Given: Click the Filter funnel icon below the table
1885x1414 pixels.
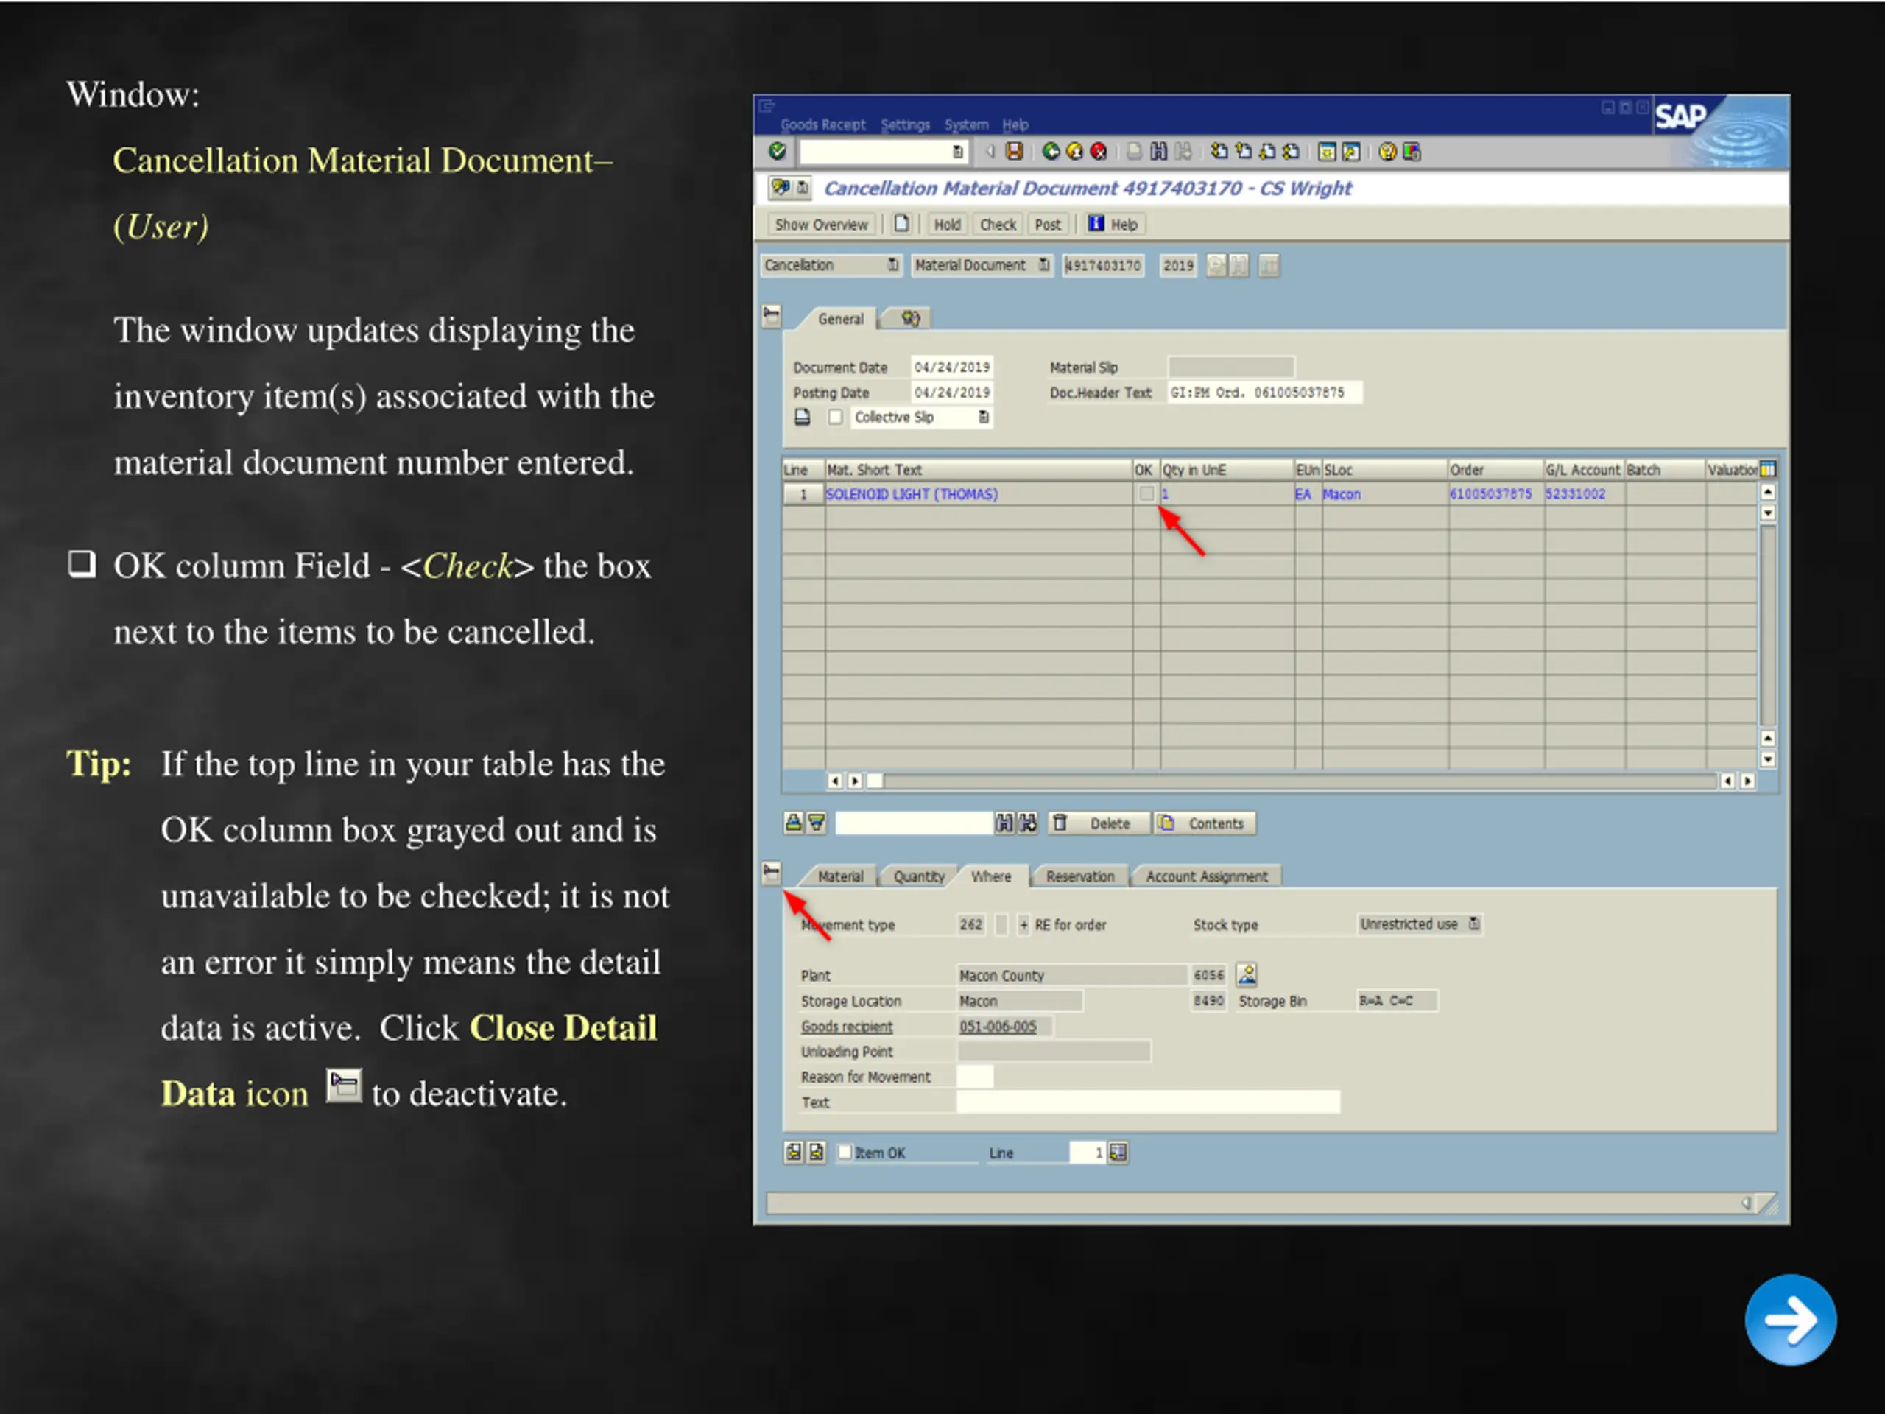Looking at the screenshot, I should point(817,823).
